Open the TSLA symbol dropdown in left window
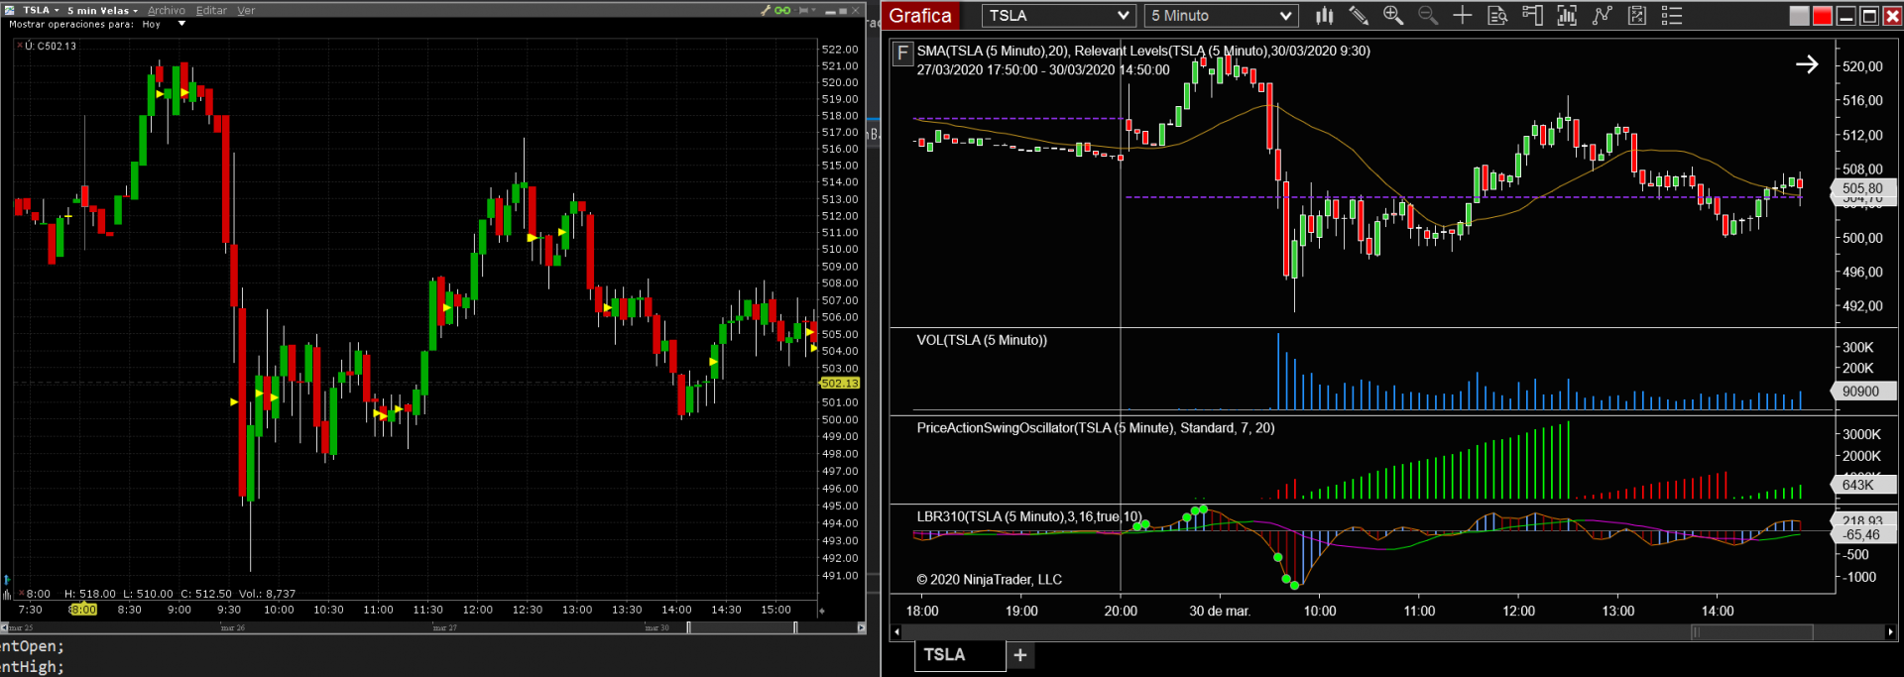This screenshot has height=677, width=1904. click(41, 11)
